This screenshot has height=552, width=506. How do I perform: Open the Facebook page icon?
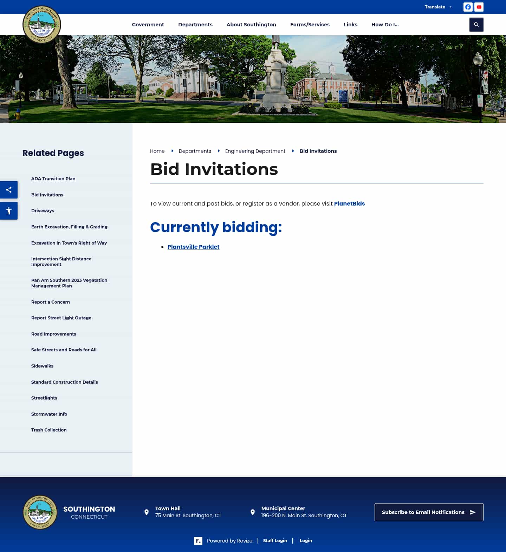pos(468,7)
